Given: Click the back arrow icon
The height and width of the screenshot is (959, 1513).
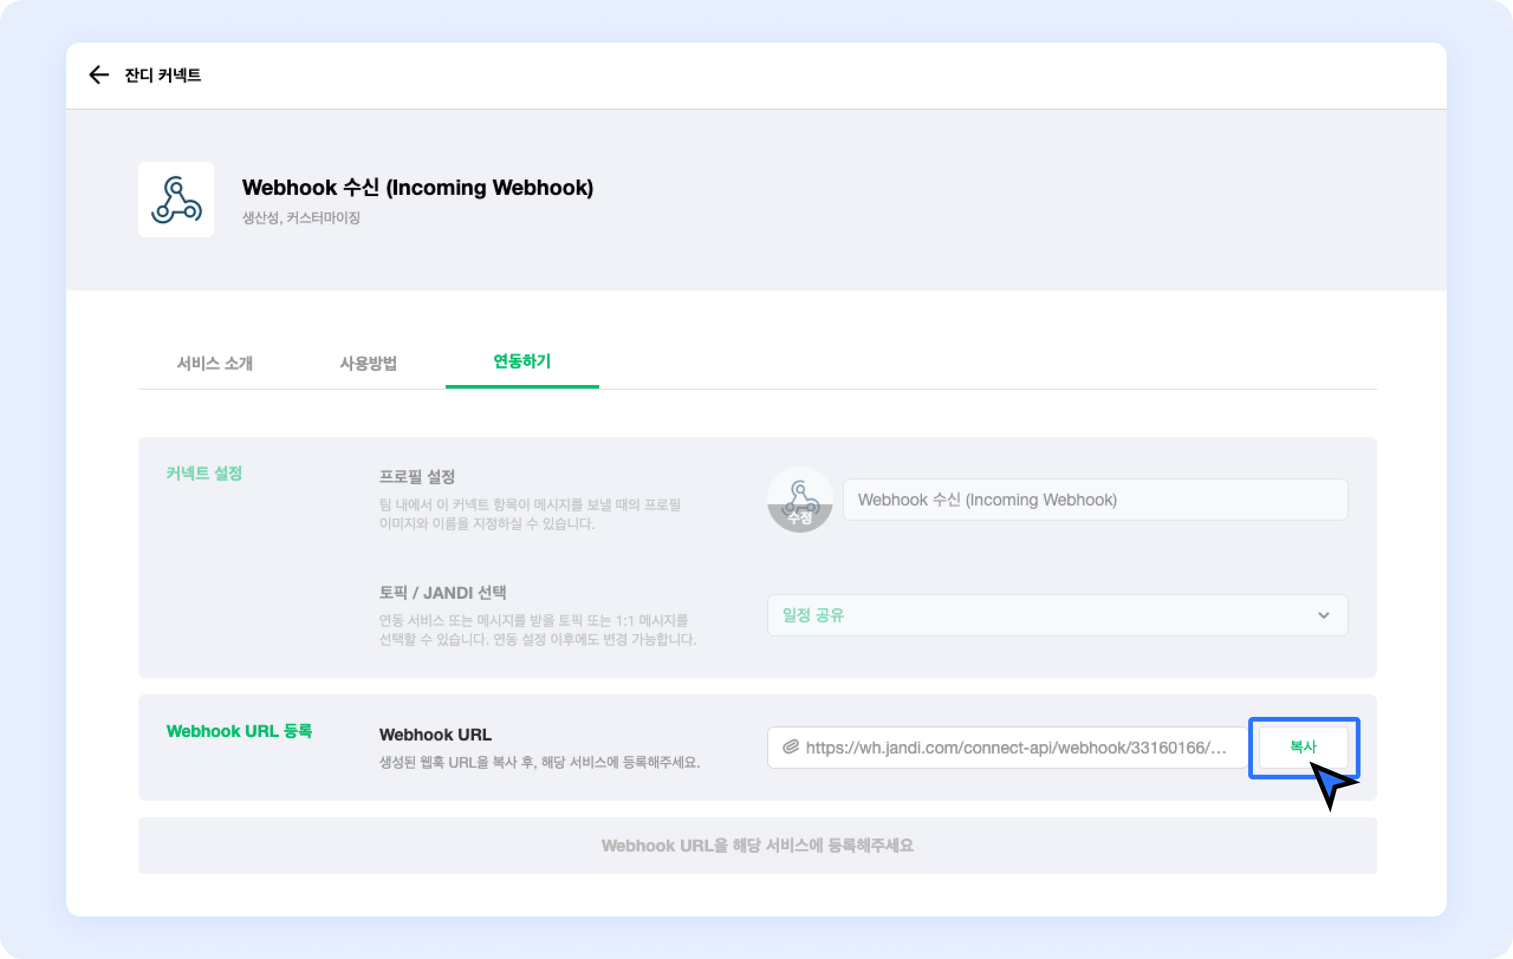Looking at the screenshot, I should coord(99,74).
